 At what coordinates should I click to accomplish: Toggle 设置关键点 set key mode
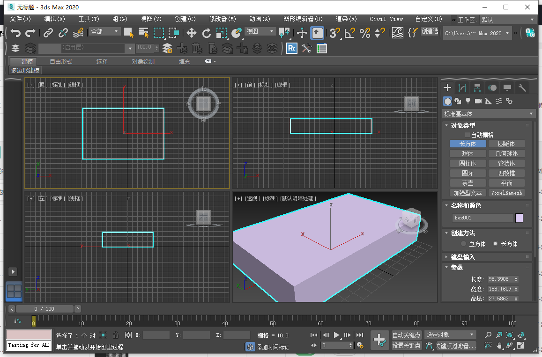406,345
